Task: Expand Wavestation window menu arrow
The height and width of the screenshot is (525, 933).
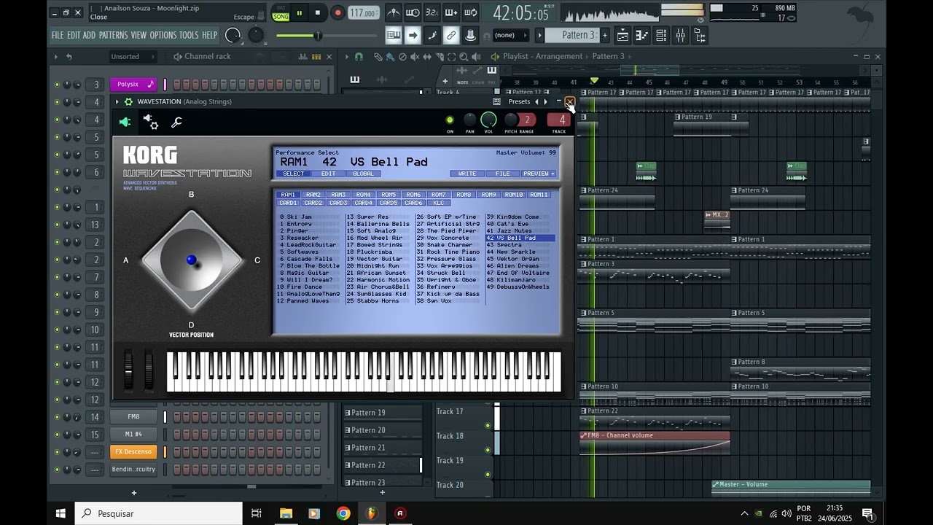Action: tap(117, 101)
